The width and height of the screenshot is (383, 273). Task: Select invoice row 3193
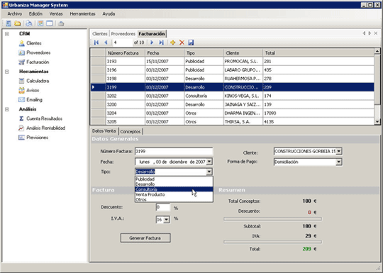[x=233, y=61]
